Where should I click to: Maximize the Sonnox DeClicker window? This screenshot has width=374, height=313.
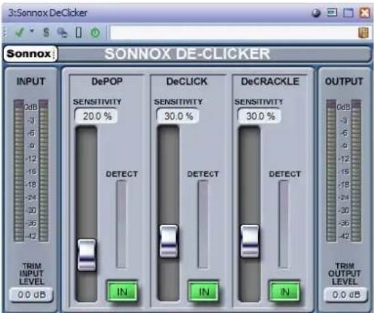[348, 13]
